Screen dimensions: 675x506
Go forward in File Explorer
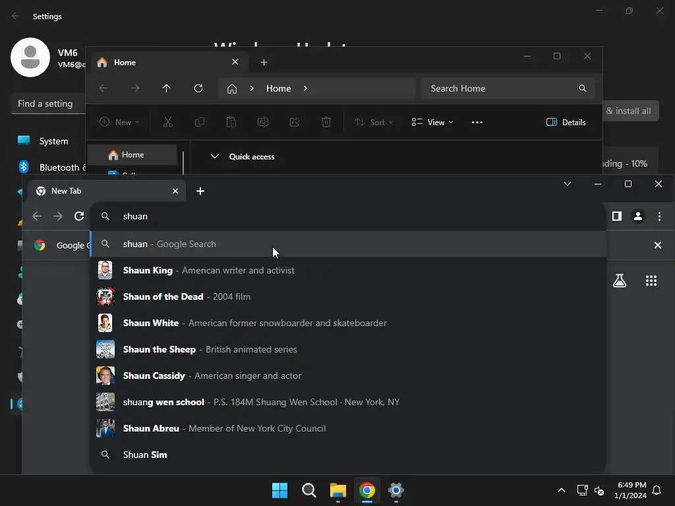134,88
